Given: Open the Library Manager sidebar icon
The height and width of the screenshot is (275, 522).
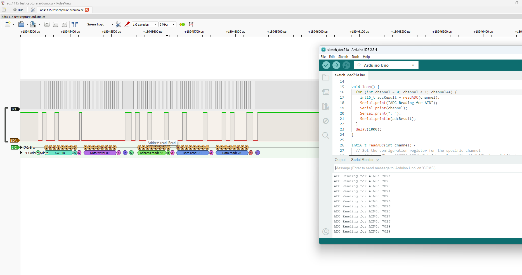Looking at the screenshot, I should 326,106.
